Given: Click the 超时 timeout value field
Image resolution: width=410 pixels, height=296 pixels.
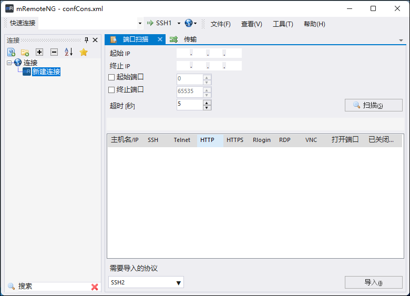Looking at the screenshot, I should point(190,105).
